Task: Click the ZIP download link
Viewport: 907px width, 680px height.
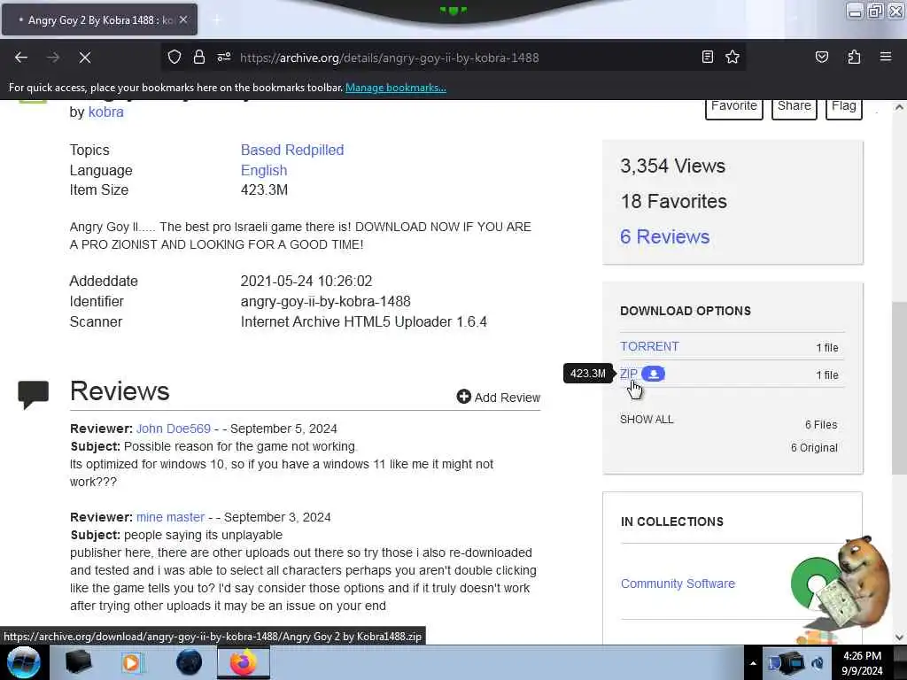Action: click(628, 375)
